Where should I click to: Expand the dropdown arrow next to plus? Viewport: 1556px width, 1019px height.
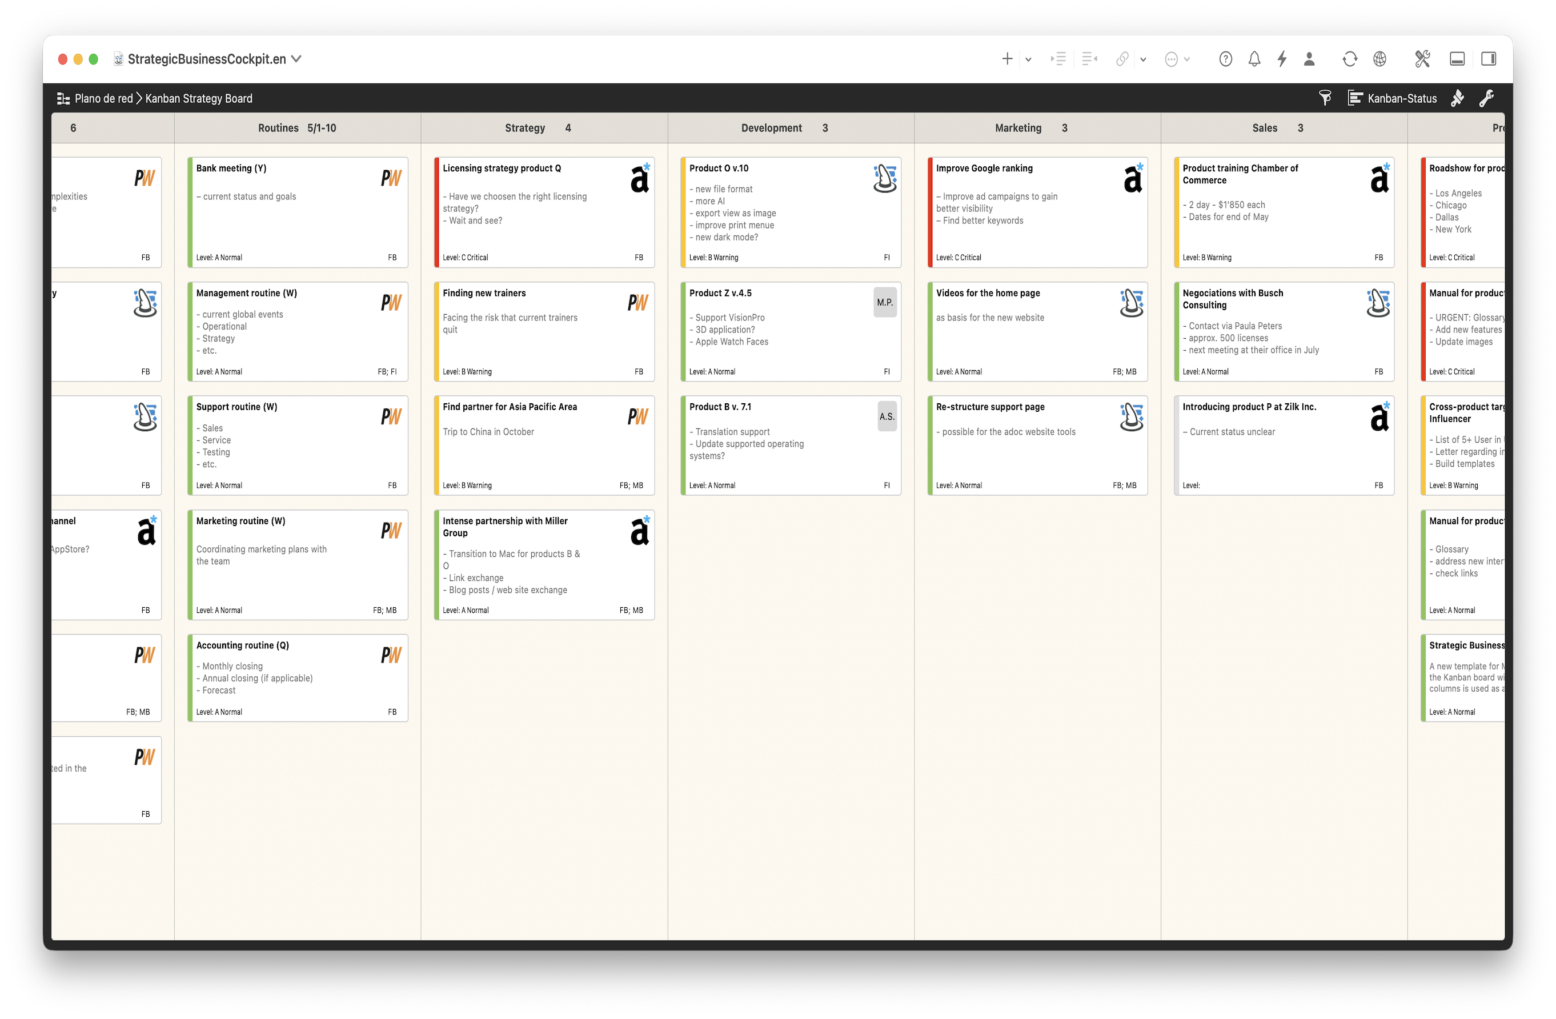click(x=1028, y=59)
